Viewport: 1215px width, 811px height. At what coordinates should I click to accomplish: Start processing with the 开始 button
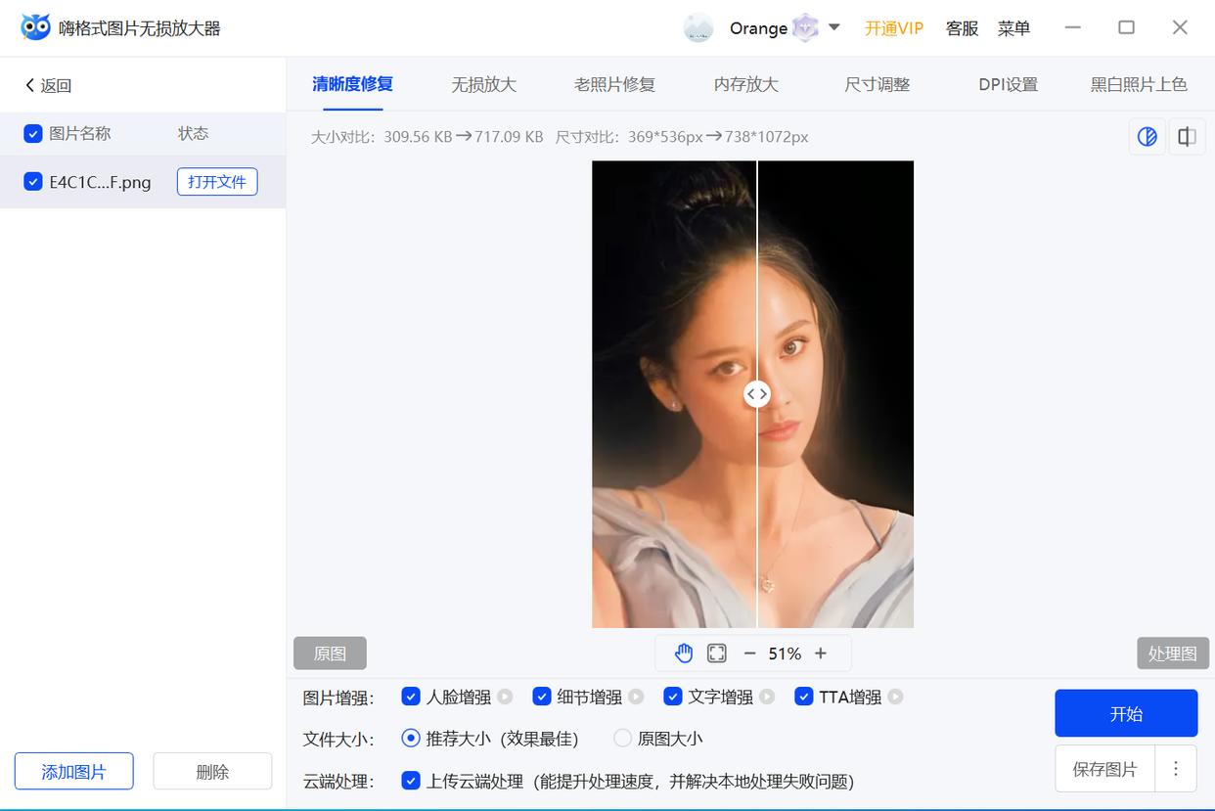1126,713
